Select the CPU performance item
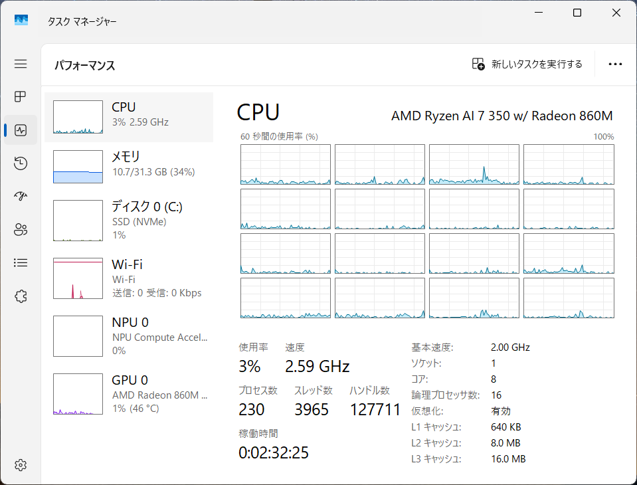Image resolution: width=637 pixels, height=485 pixels. [x=129, y=117]
